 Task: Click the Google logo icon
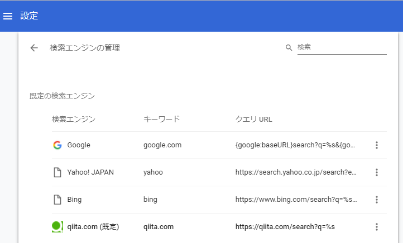click(57, 145)
